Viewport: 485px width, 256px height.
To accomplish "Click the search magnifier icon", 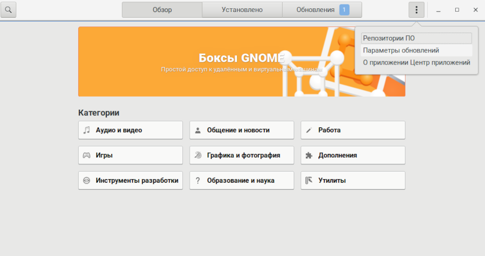I will click(x=9, y=10).
